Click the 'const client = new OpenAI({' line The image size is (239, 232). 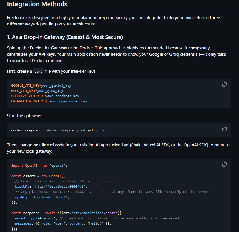coord(38,176)
